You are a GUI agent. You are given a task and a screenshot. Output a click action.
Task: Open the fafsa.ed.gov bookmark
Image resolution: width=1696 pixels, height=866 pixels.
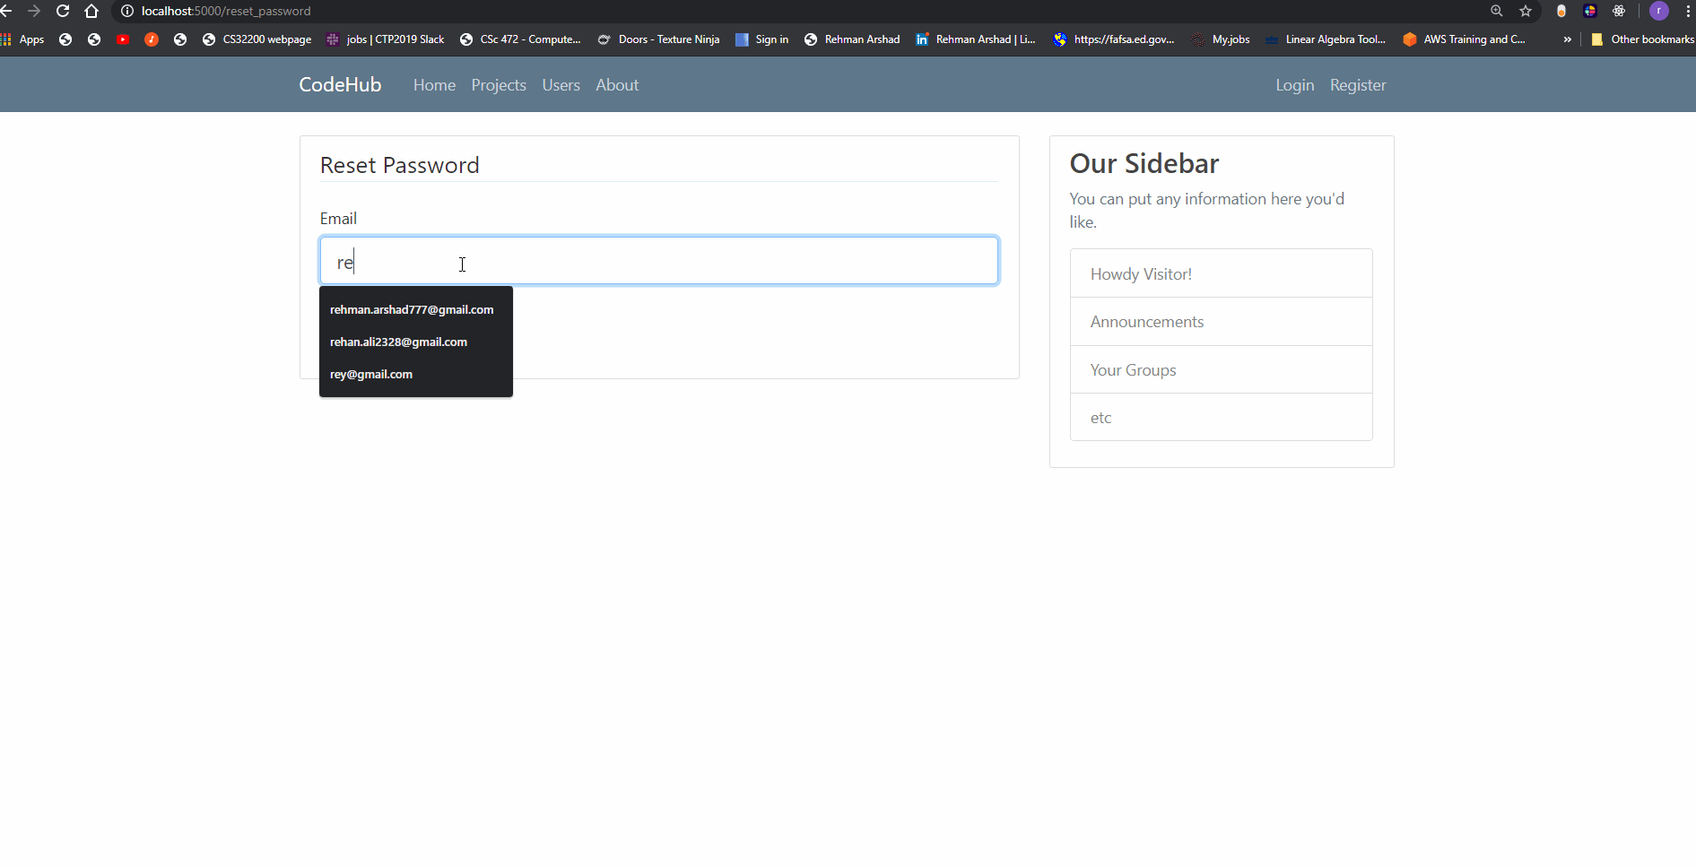[1114, 39]
